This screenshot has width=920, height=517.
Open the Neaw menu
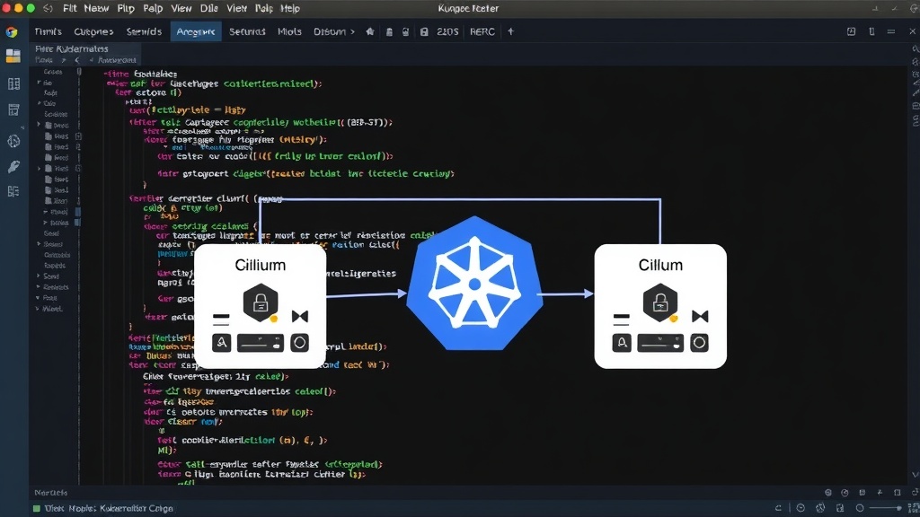tap(96, 8)
